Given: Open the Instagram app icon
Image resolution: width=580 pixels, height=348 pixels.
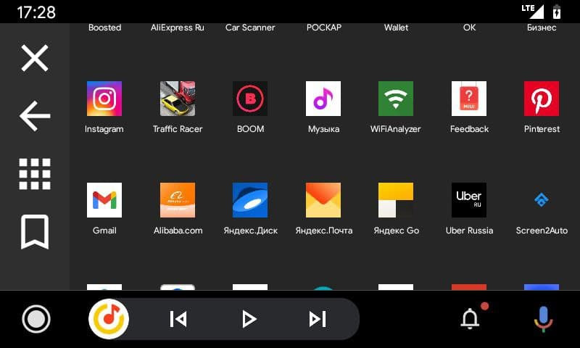Looking at the screenshot, I should coord(104,99).
